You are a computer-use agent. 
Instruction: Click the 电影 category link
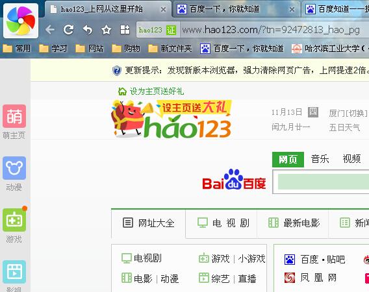[143, 279]
